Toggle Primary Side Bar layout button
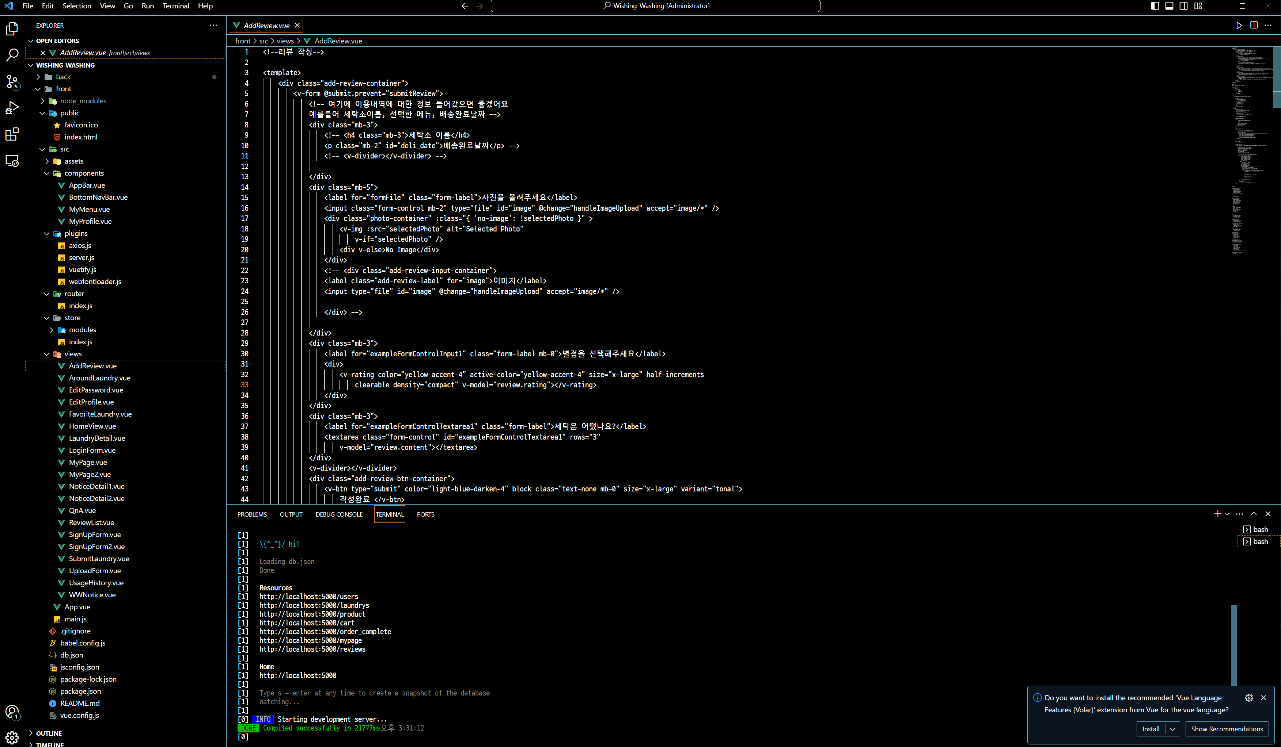This screenshot has height=747, width=1281. (x=1155, y=6)
